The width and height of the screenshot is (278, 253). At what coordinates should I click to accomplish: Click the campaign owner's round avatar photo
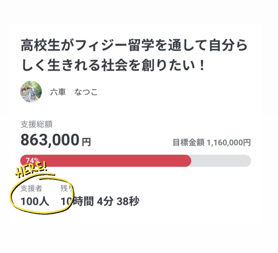coord(31,92)
